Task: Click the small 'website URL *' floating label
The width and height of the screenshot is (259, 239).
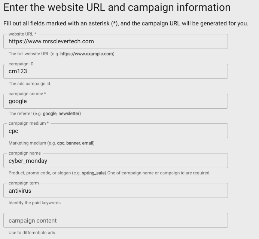Action: [x=22, y=34]
